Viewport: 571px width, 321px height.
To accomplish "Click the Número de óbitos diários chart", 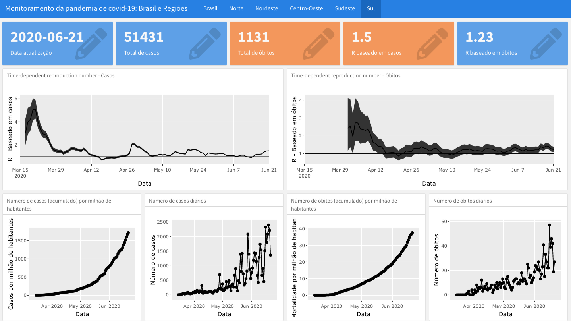I will click(x=505, y=264).
